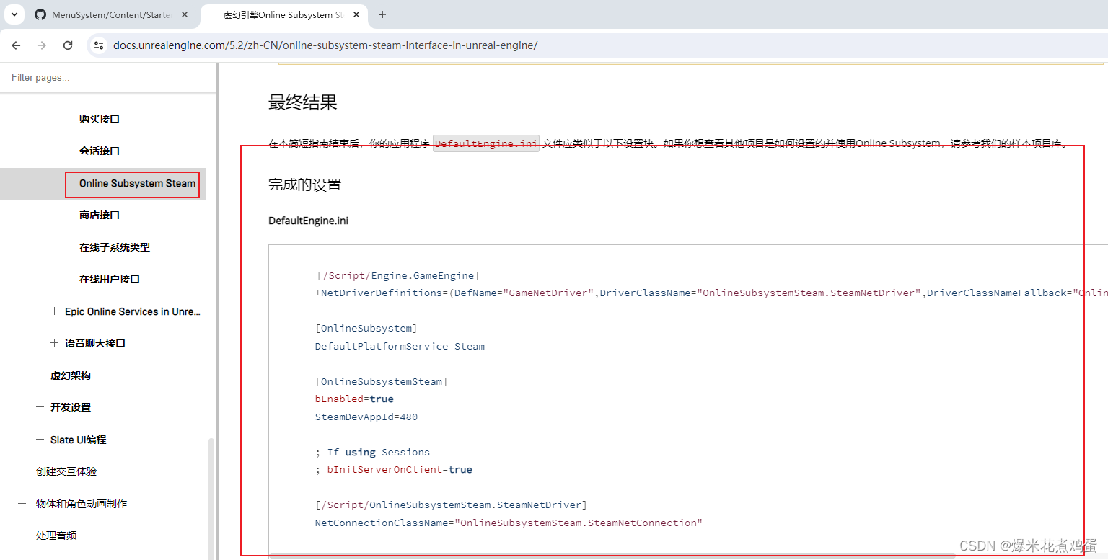Image resolution: width=1108 pixels, height=560 pixels.
Task: Click the browser forward arrow
Action: pos(42,45)
